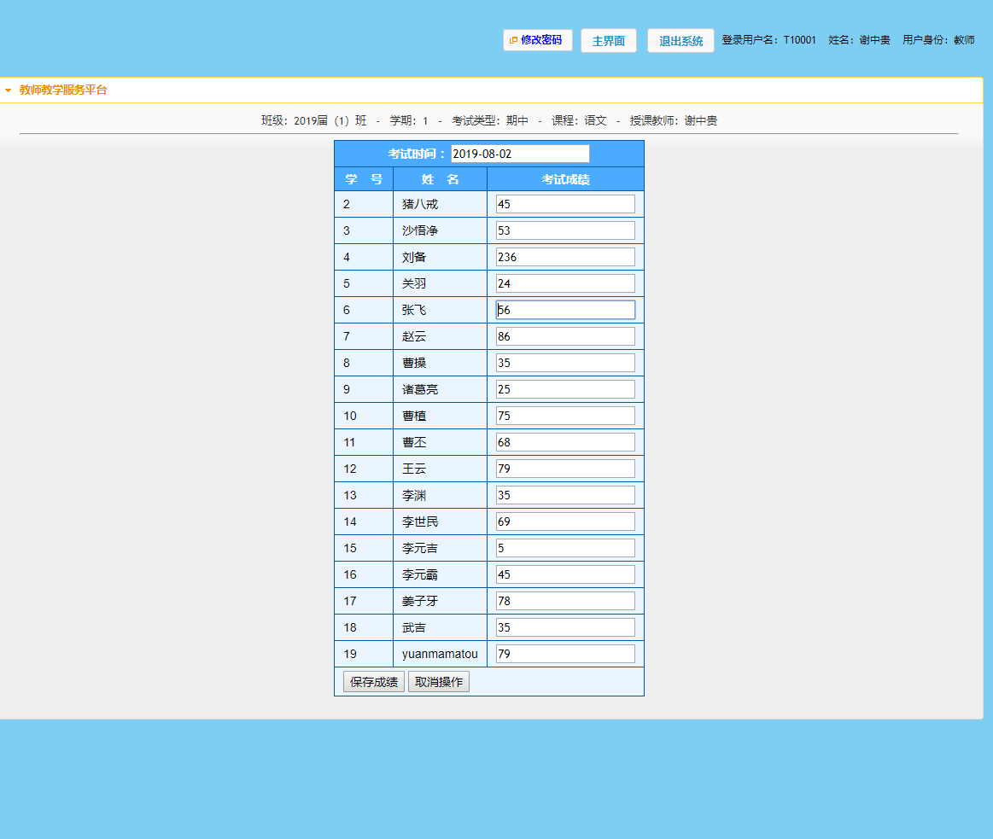
Task: Click the 考试成绩 column header
Action: coord(565,179)
